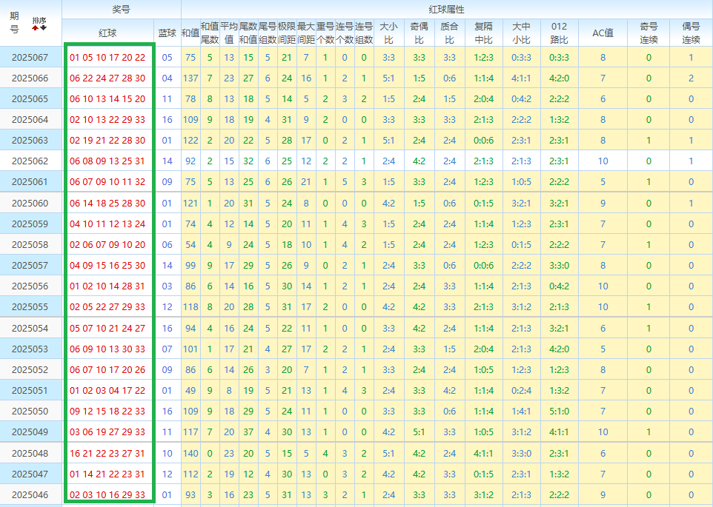The image size is (713, 507).
Task: Click the 和值 column header
Action: 190,33
